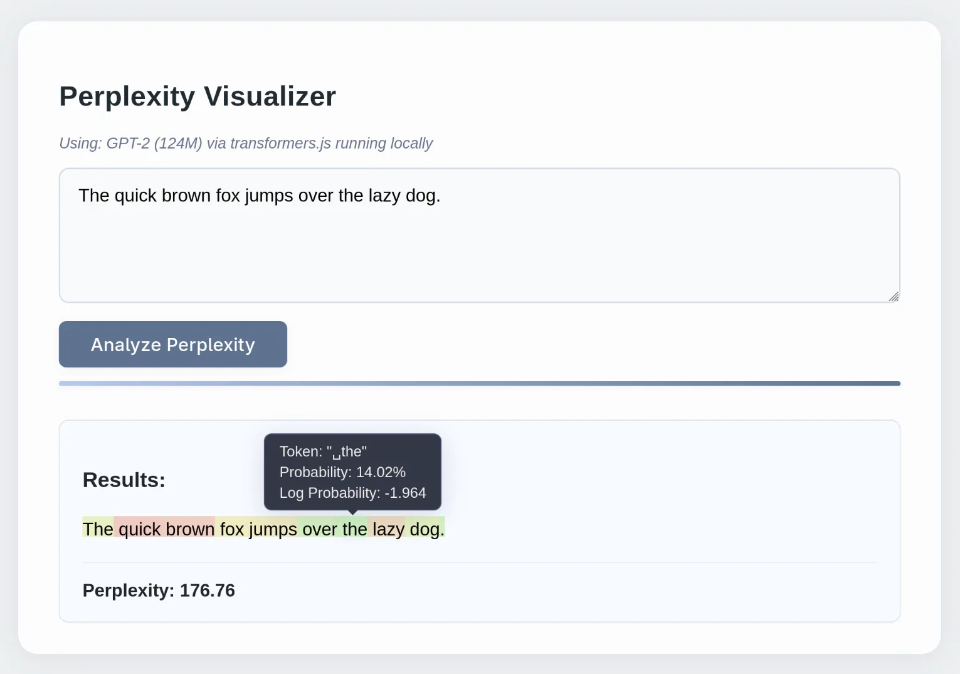Click the dark token probability tooltip
Viewport: 960px width, 674px height.
tap(352, 471)
